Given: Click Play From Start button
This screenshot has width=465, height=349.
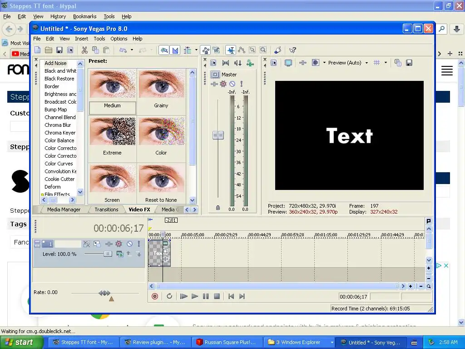Looking at the screenshot, I should point(183,296).
